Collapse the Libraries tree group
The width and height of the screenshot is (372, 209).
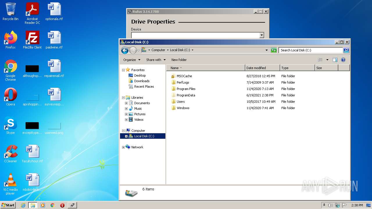(123, 98)
